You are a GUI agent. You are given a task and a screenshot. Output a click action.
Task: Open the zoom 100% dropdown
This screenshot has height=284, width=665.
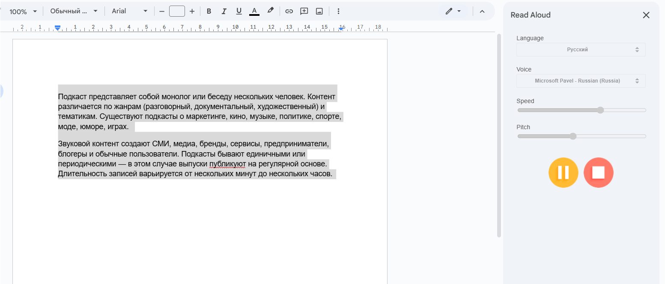pos(23,11)
